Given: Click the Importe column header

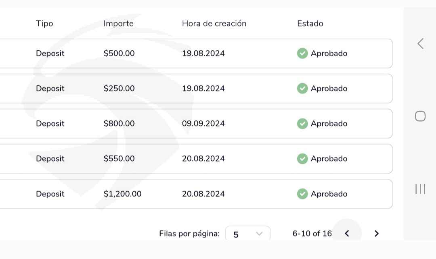Looking at the screenshot, I should [118, 23].
